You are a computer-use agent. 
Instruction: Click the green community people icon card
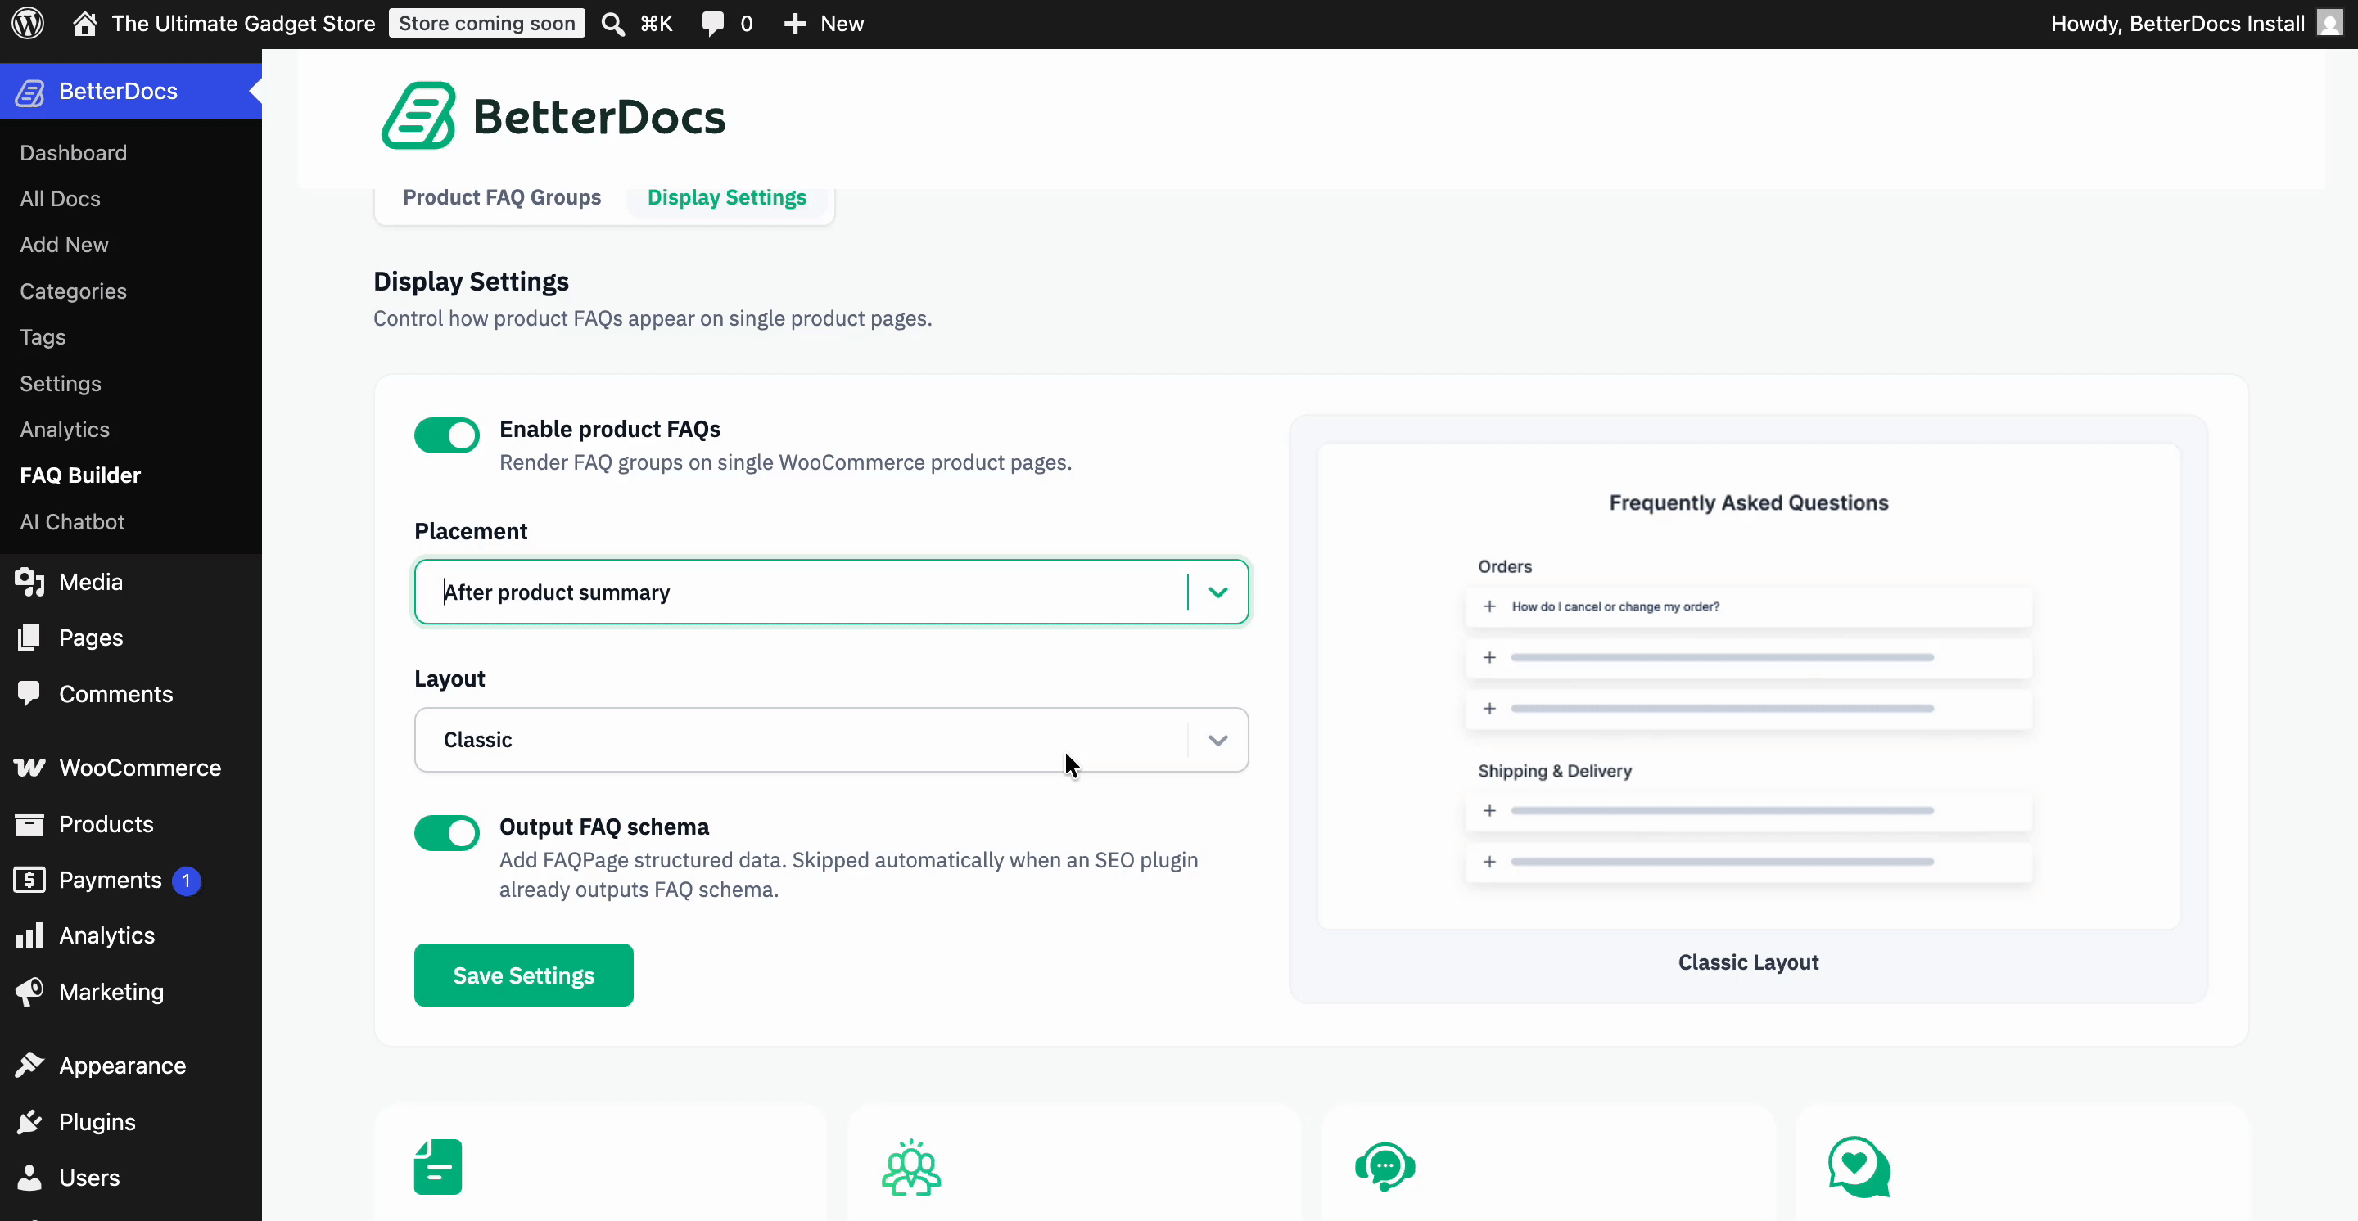pyautogui.click(x=910, y=1167)
